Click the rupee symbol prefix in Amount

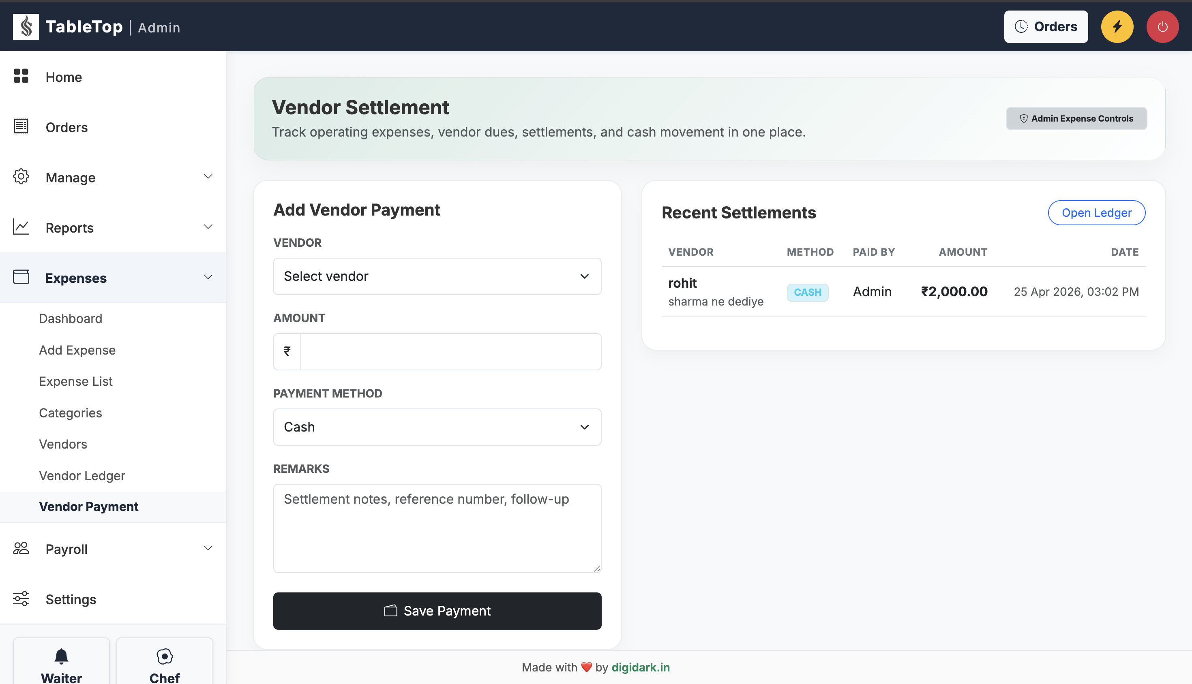pos(287,351)
